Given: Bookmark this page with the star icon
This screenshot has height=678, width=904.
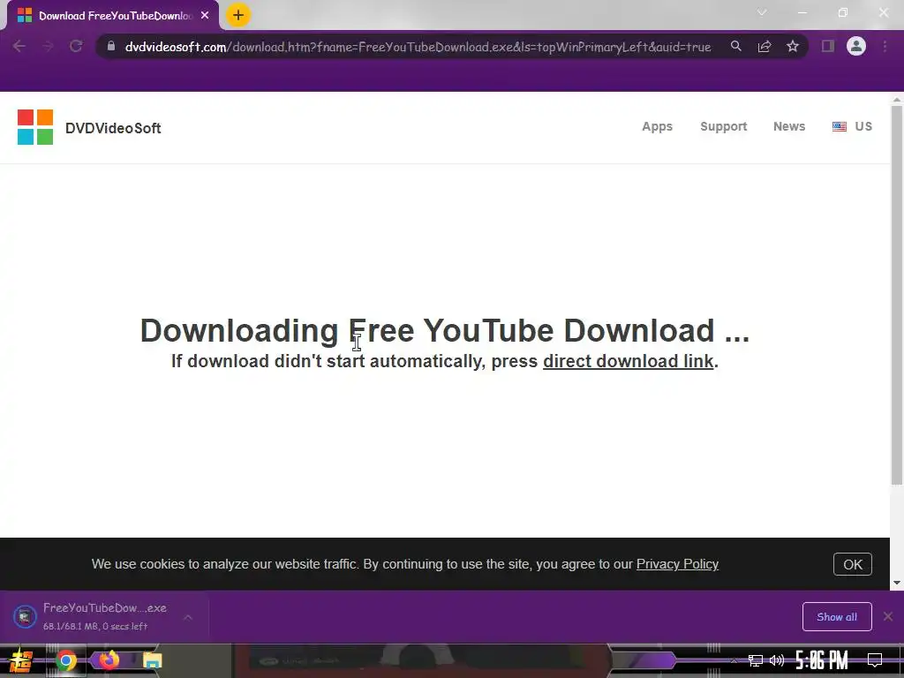Looking at the screenshot, I should [793, 46].
